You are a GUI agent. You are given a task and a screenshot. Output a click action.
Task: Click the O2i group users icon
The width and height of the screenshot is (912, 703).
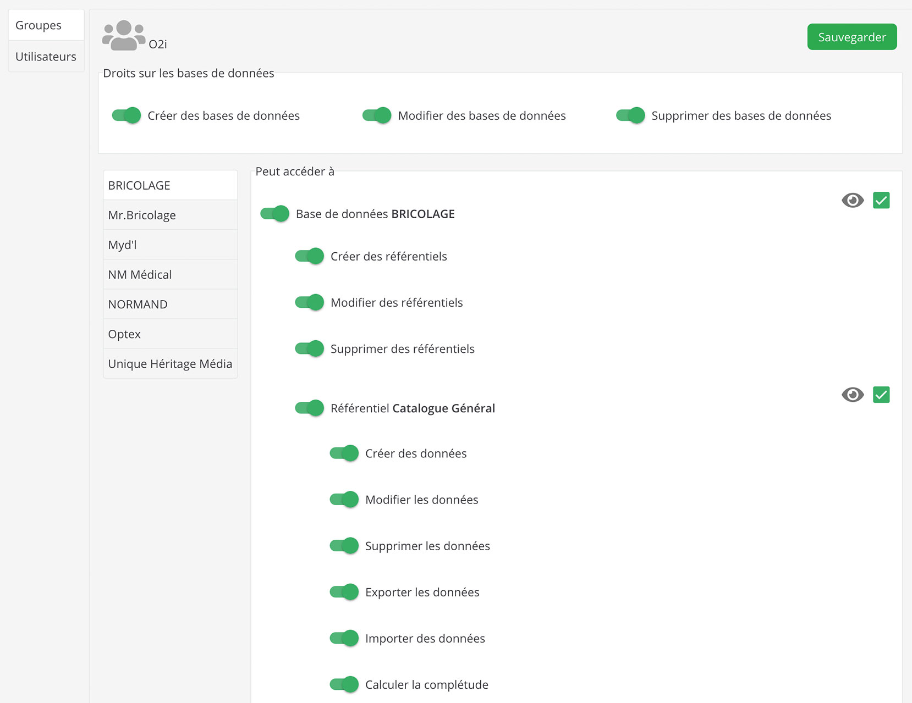click(x=124, y=36)
